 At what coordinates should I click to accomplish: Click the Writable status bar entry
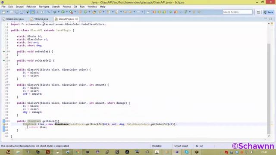click(x=157, y=146)
